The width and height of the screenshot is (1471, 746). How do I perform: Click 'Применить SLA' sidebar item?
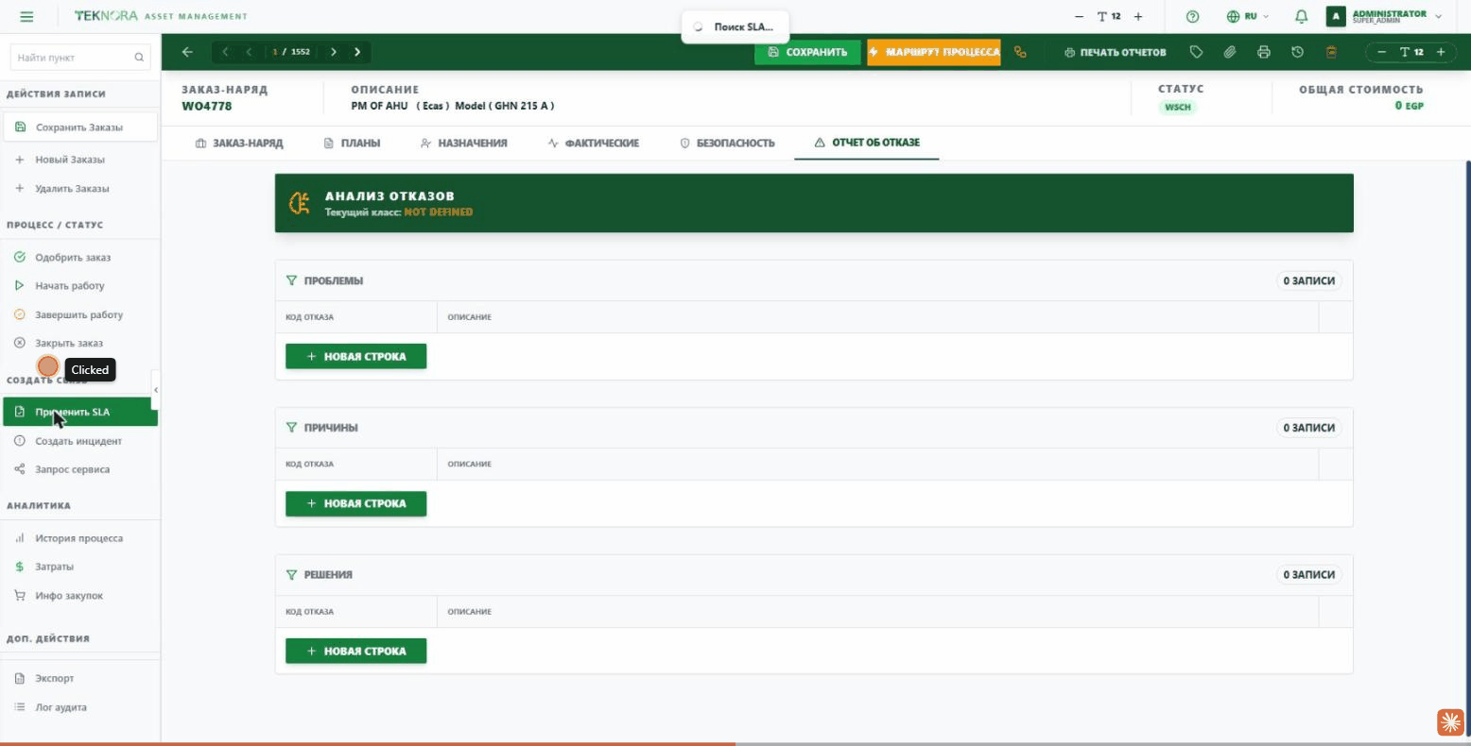(80, 412)
